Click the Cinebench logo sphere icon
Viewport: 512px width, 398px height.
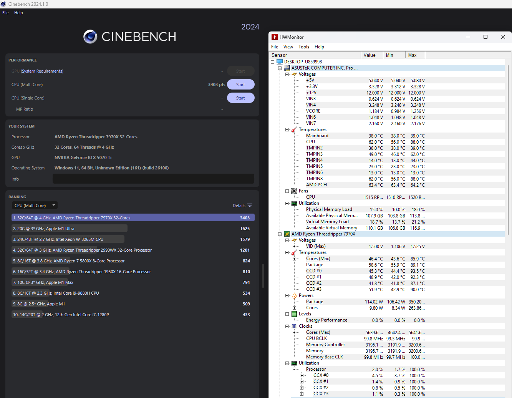tap(90, 36)
